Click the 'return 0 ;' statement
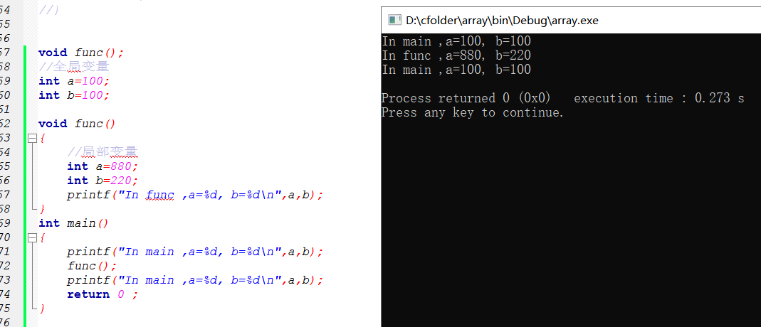761x327 pixels. point(102,294)
